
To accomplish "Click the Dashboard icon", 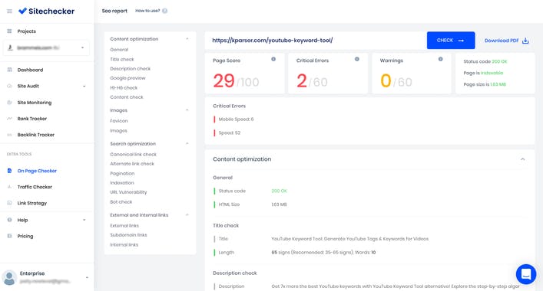I will pos(9,70).
